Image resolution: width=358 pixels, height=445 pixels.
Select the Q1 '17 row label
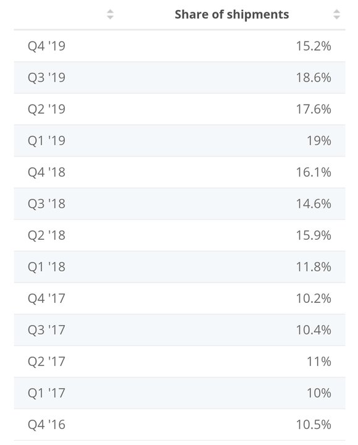(46, 393)
